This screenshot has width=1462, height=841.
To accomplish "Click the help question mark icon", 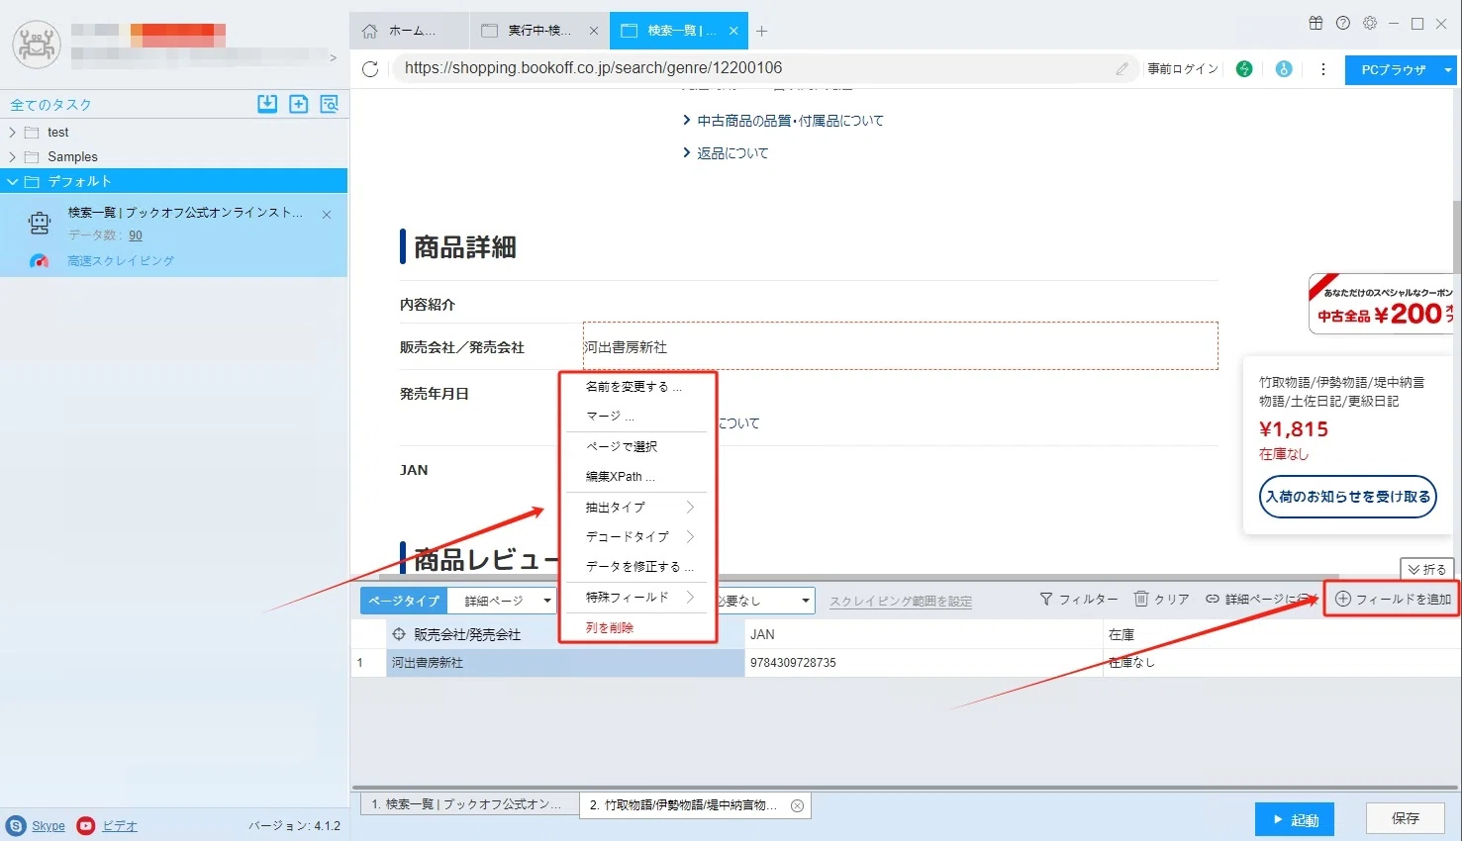I will pos(1343,23).
